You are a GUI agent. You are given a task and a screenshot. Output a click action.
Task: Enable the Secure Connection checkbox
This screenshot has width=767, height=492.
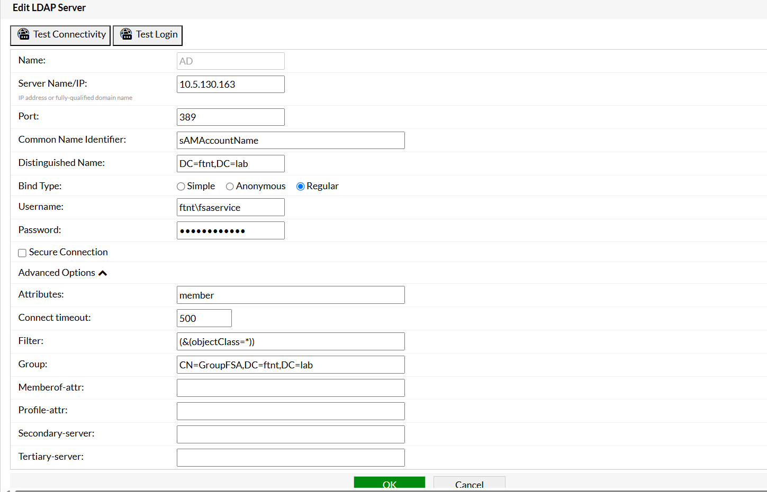(22, 253)
